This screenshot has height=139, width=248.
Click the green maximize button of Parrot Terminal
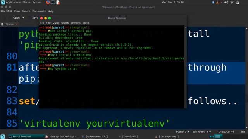(x=50, y=18)
